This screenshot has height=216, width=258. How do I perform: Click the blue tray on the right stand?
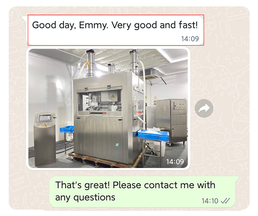153,135
